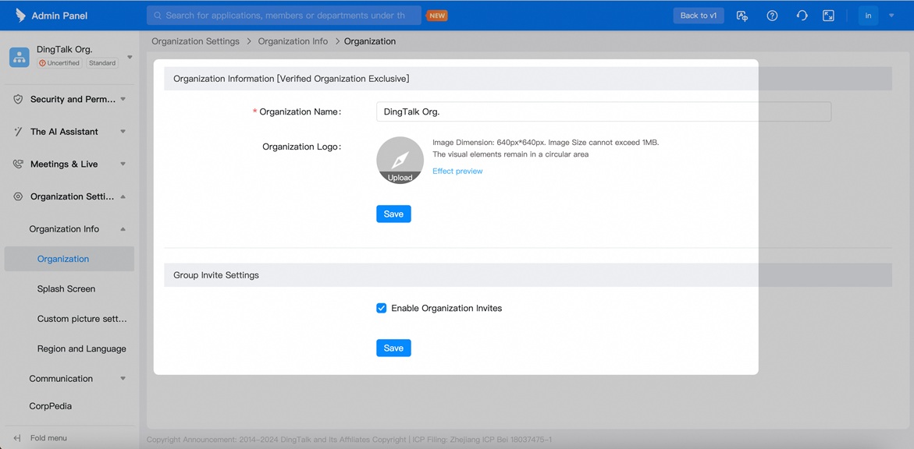Toggle the fullscreen expand icon
914x449 pixels.
[x=828, y=16]
